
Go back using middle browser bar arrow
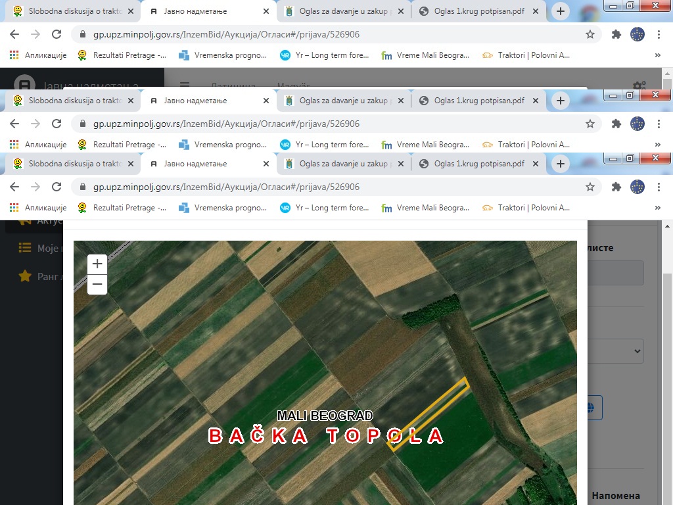pos(14,124)
